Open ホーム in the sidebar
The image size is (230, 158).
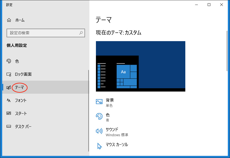20,20
